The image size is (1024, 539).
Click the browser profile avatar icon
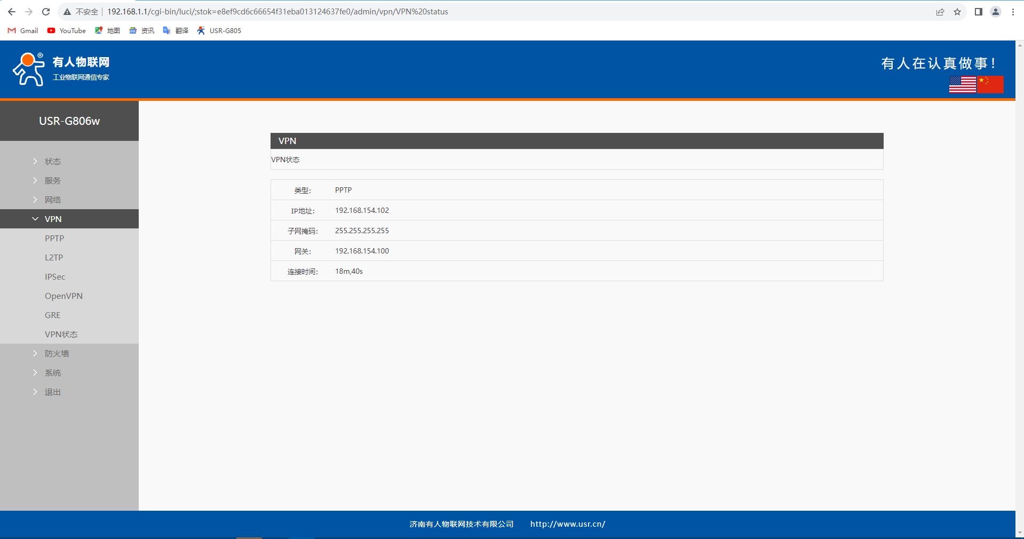click(x=995, y=12)
